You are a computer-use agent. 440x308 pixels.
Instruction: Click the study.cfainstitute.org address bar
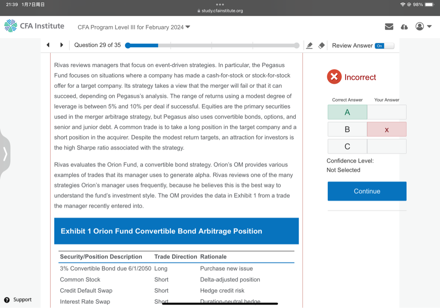[x=220, y=11]
